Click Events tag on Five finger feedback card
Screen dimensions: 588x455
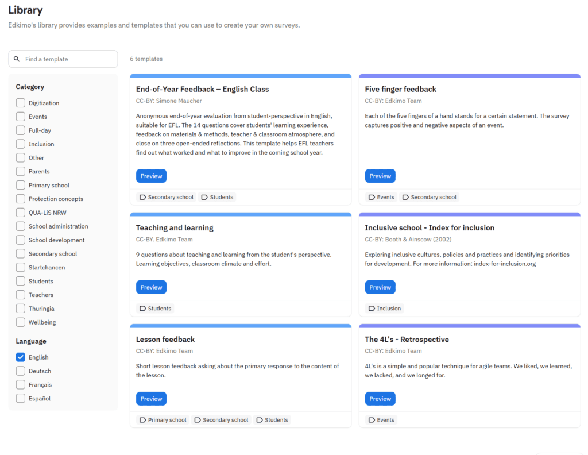[x=381, y=197]
